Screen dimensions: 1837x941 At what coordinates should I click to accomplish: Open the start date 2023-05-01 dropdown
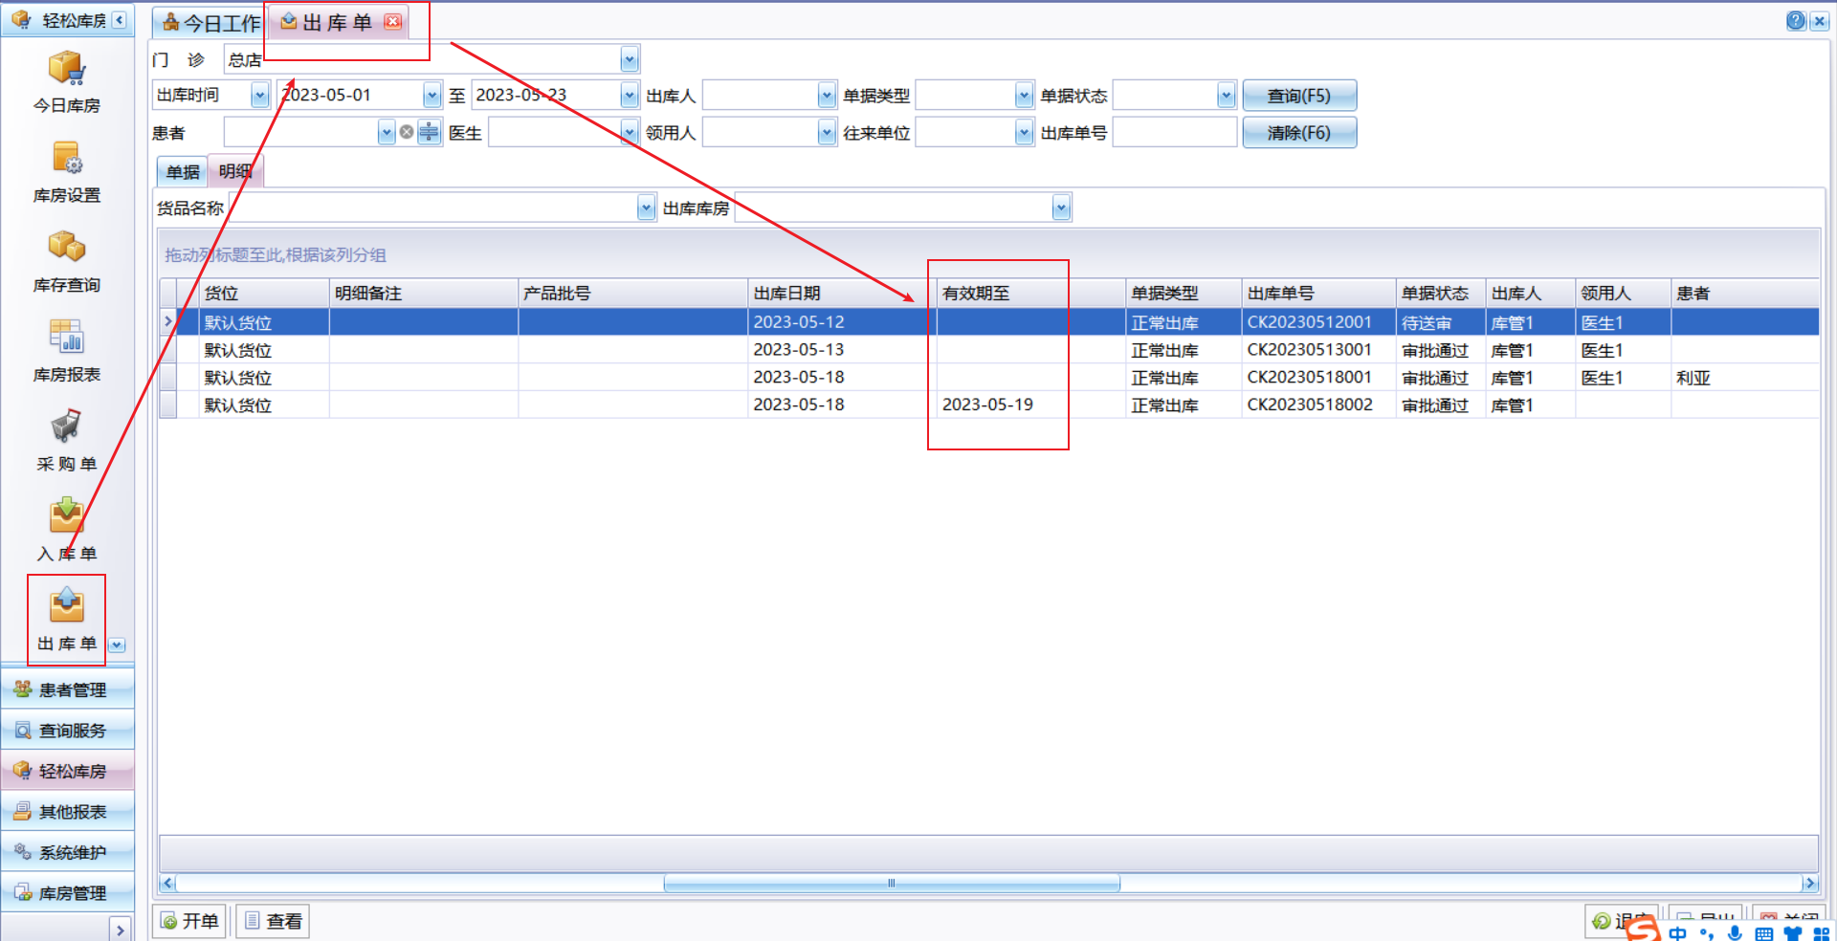click(x=432, y=95)
